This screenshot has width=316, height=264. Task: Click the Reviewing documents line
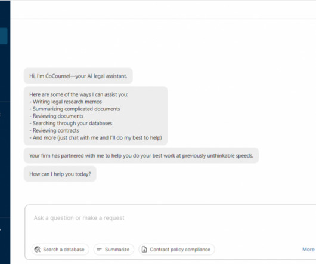tap(57, 116)
